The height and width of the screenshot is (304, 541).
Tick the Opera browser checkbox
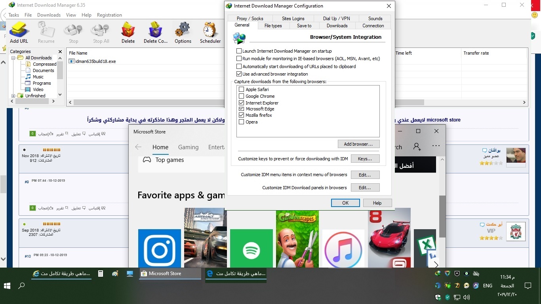coord(242,122)
